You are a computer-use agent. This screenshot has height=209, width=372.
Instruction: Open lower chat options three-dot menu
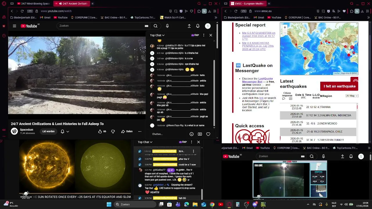(x=192, y=142)
